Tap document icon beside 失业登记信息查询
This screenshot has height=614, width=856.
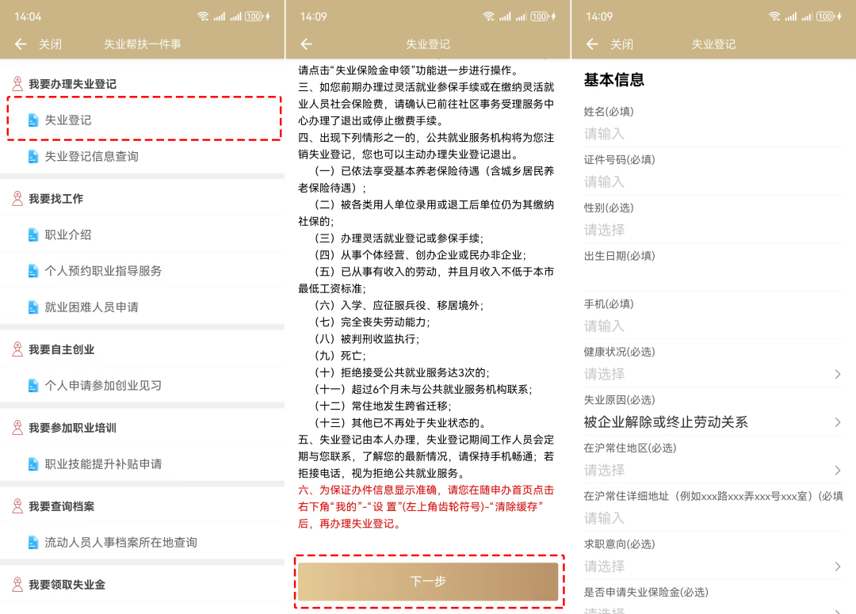[33, 157]
